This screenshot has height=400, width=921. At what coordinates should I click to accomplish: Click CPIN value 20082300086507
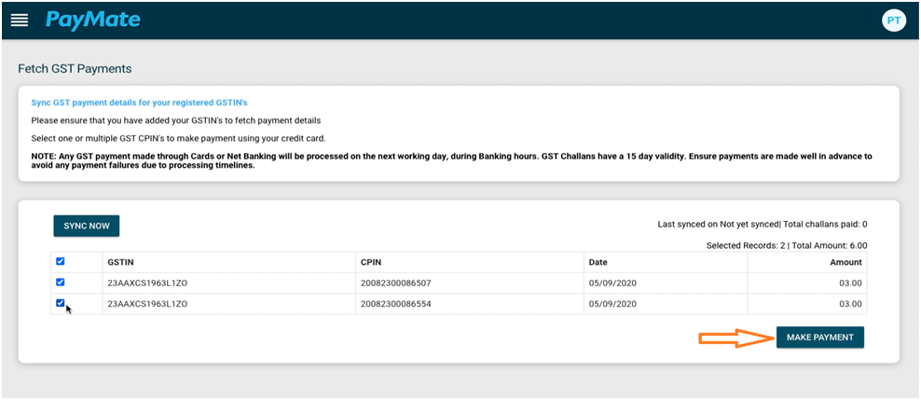(396, 283)
